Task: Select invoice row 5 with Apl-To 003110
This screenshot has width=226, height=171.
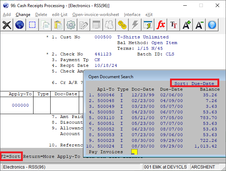Action: tap(153, 118)
